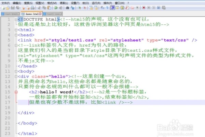Close the demo.html tab with its X

click(x=40, y=14)
